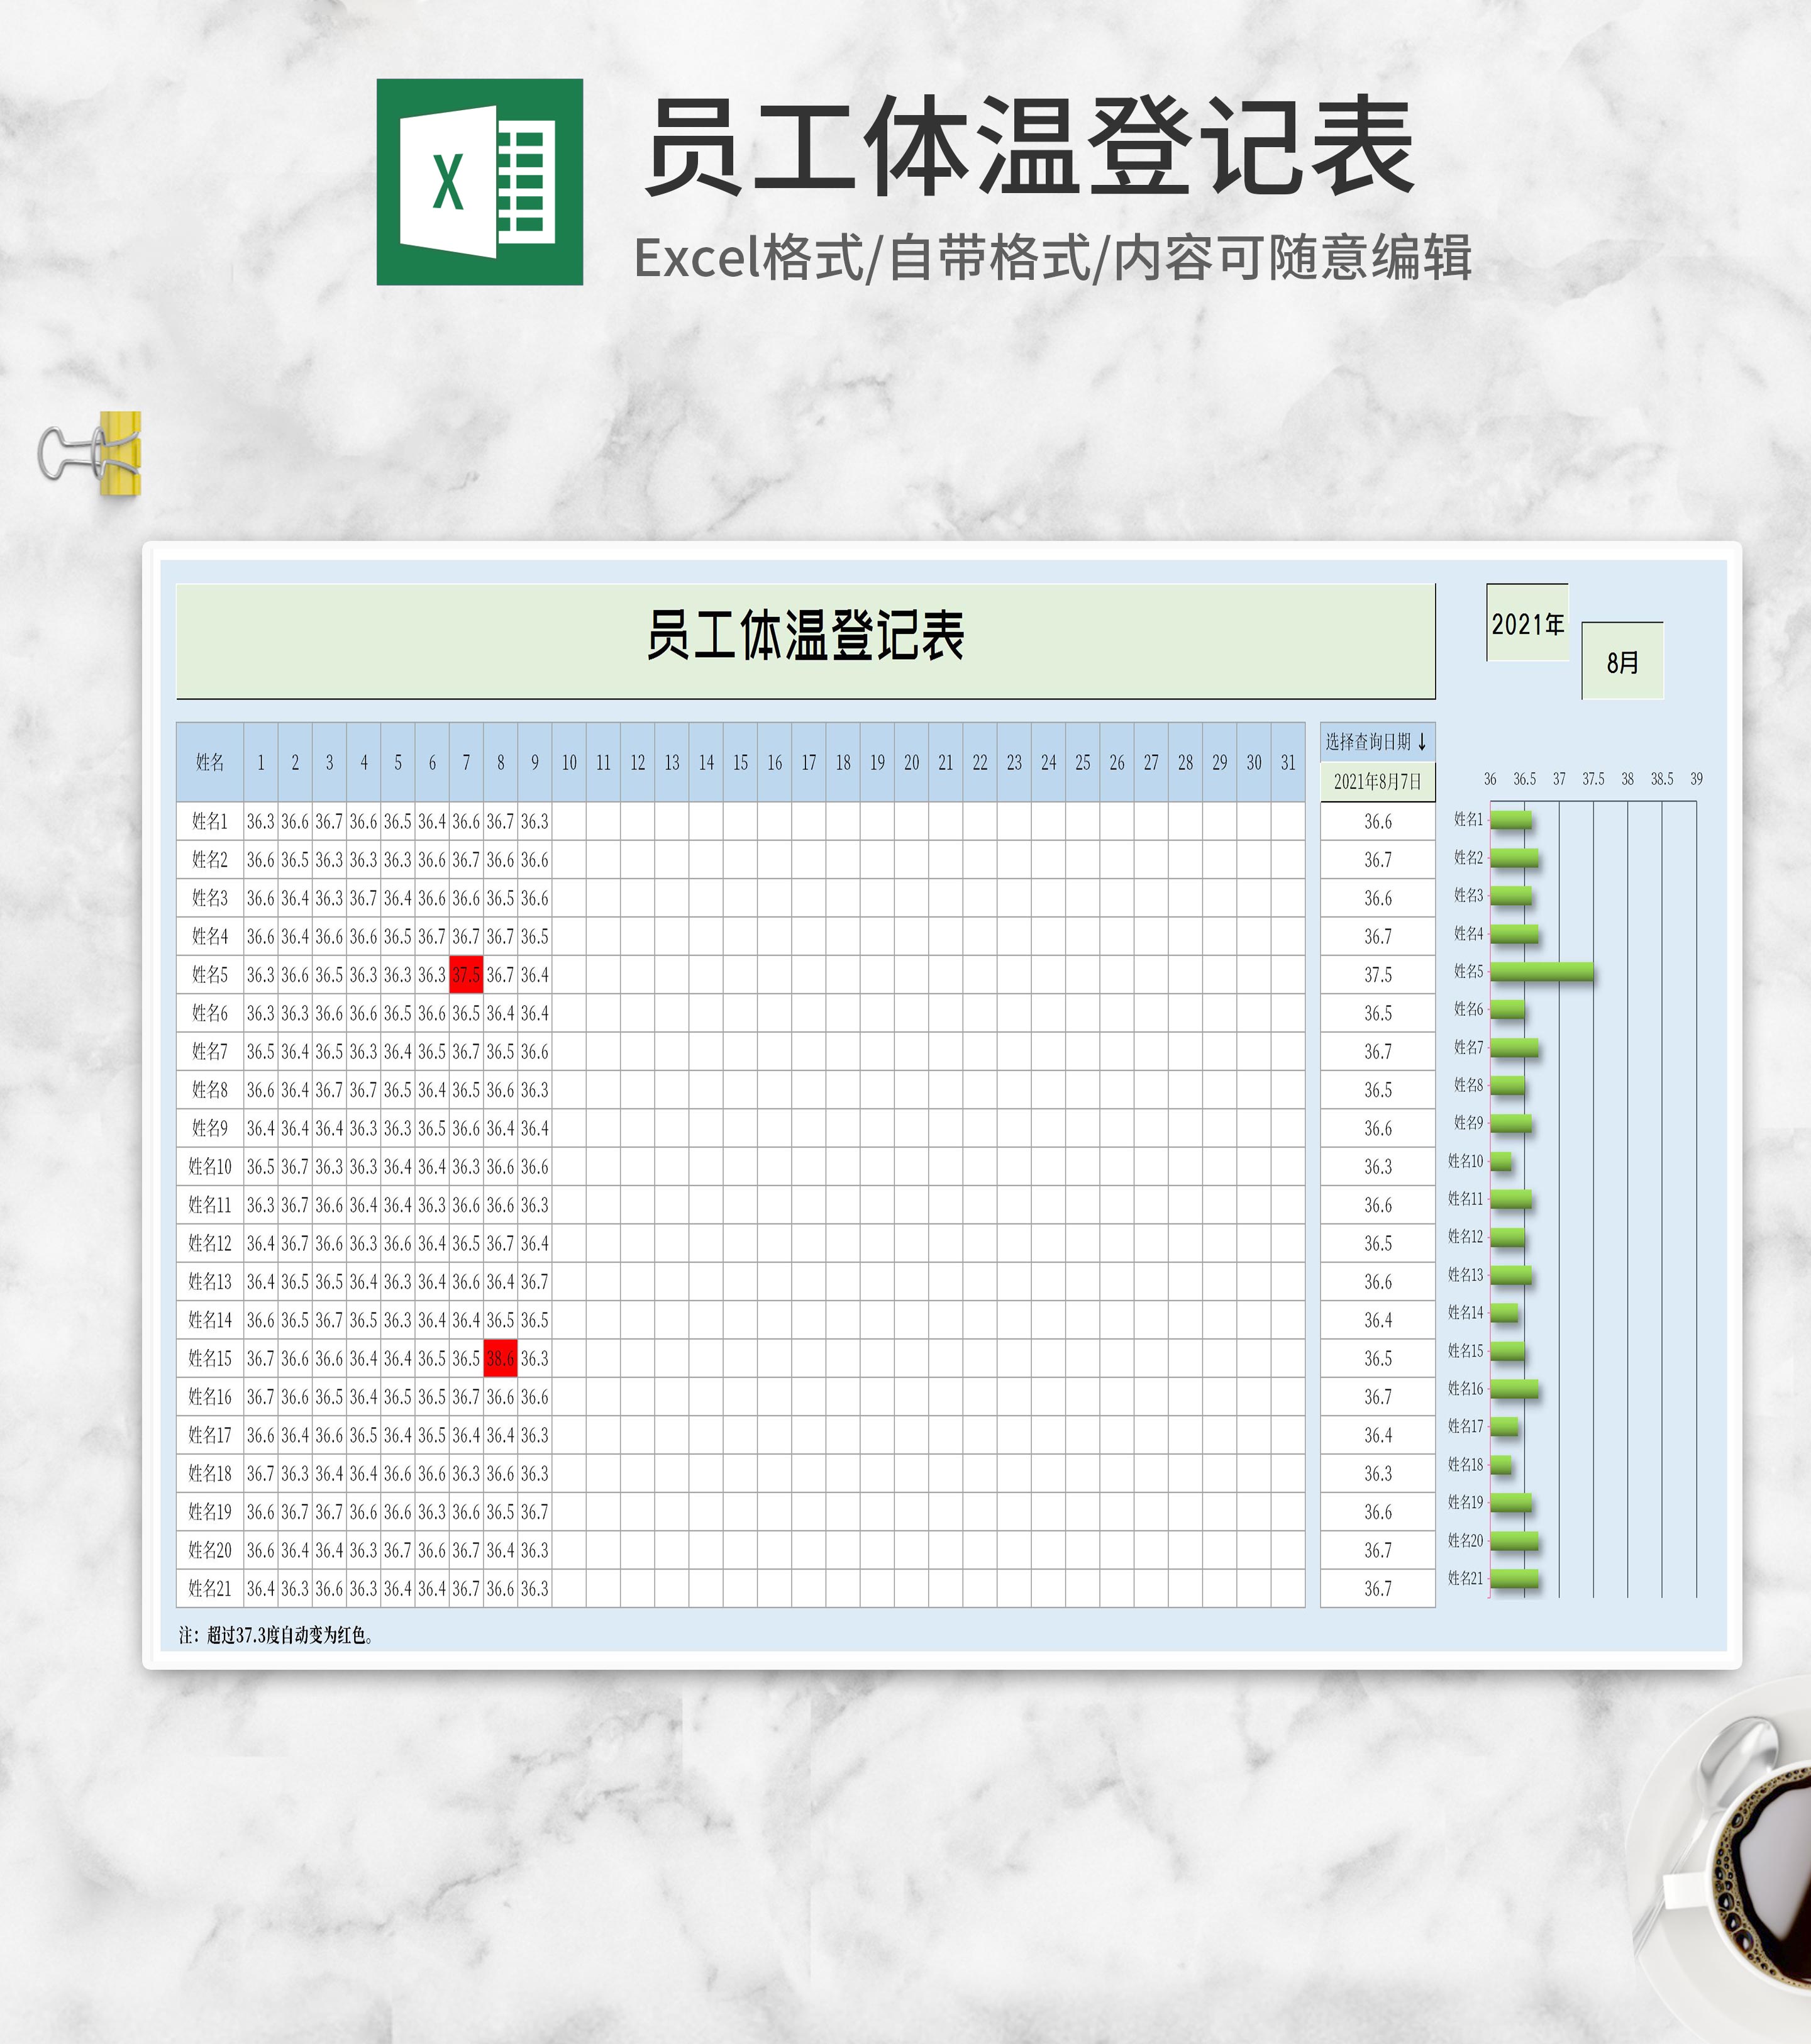
Task: Click the green Excel logo icon
Action: tap(479, 182)
